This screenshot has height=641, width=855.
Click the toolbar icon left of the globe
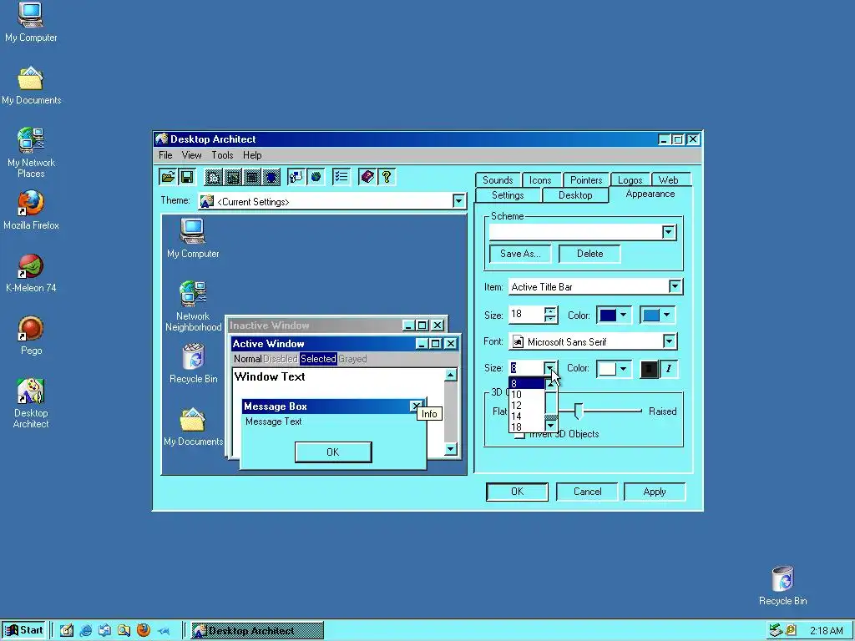click(296, 177)
